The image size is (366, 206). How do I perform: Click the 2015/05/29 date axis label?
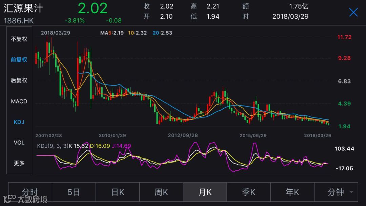253,135
